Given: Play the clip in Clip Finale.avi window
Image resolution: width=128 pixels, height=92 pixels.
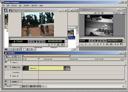Looking at the screenshot, I should (38, 42).
